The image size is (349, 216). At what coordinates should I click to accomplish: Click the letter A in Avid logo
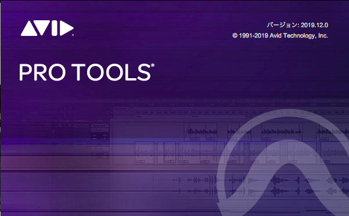pyautogui.click(x=29, y=28)
